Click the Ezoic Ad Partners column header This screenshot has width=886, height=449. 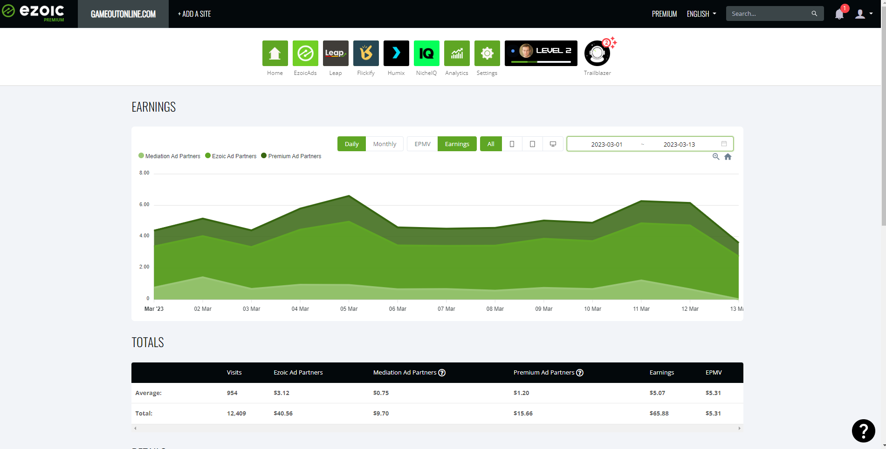tap(298, 372)
